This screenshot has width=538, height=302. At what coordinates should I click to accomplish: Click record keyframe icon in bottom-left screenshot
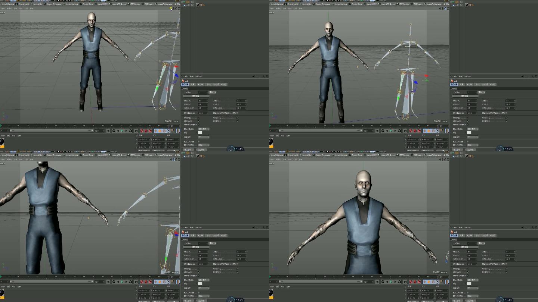pos(142,282)
